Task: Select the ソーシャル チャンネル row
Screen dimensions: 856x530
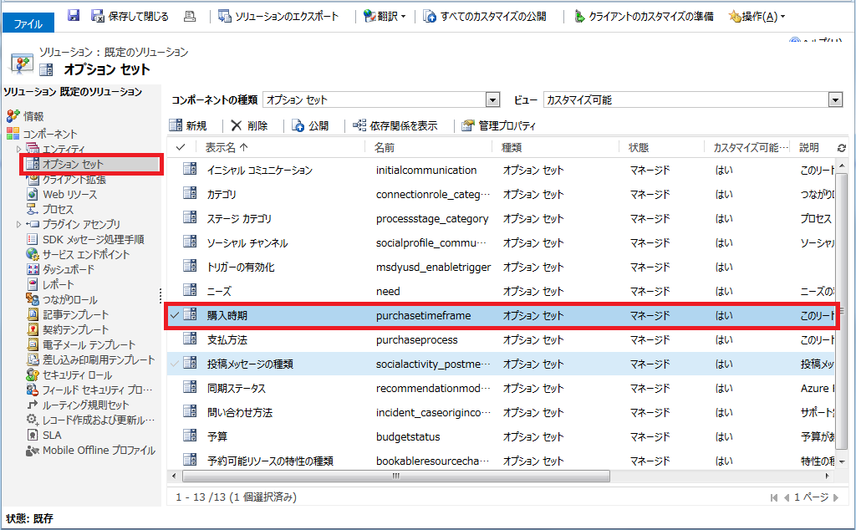Action: click(x=502, y=243)
